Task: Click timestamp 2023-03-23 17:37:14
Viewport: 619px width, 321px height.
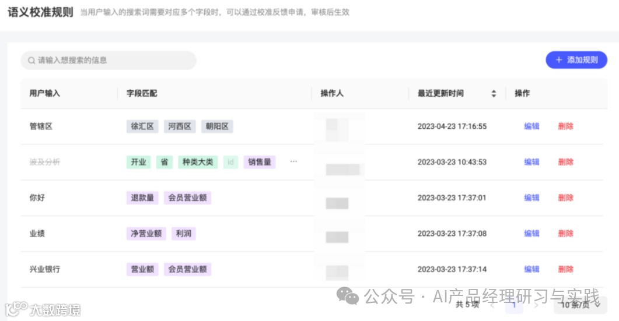Action: coord(452,269)
